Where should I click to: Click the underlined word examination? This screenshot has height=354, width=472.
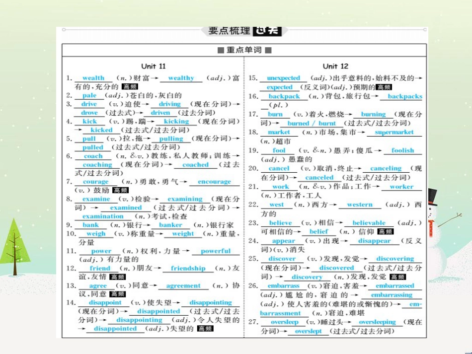click(103, 216)
